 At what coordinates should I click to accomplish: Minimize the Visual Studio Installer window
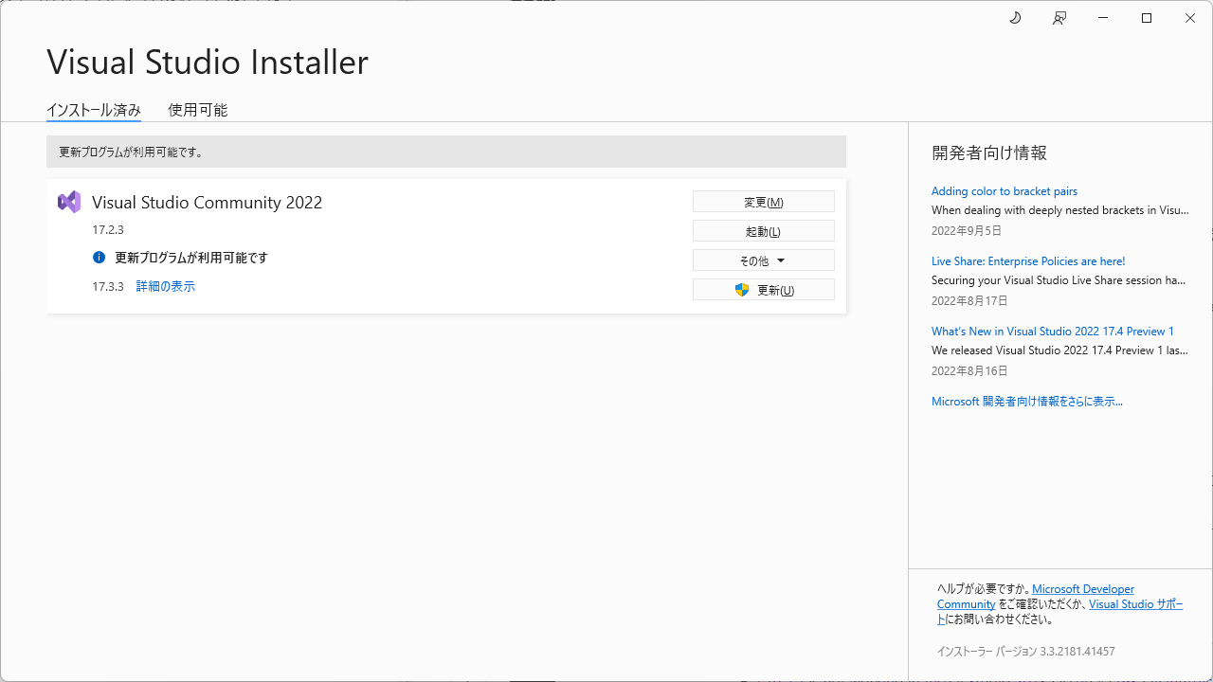tap(1104, 18)
